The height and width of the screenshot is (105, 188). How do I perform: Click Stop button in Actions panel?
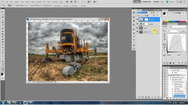[167, 98]
